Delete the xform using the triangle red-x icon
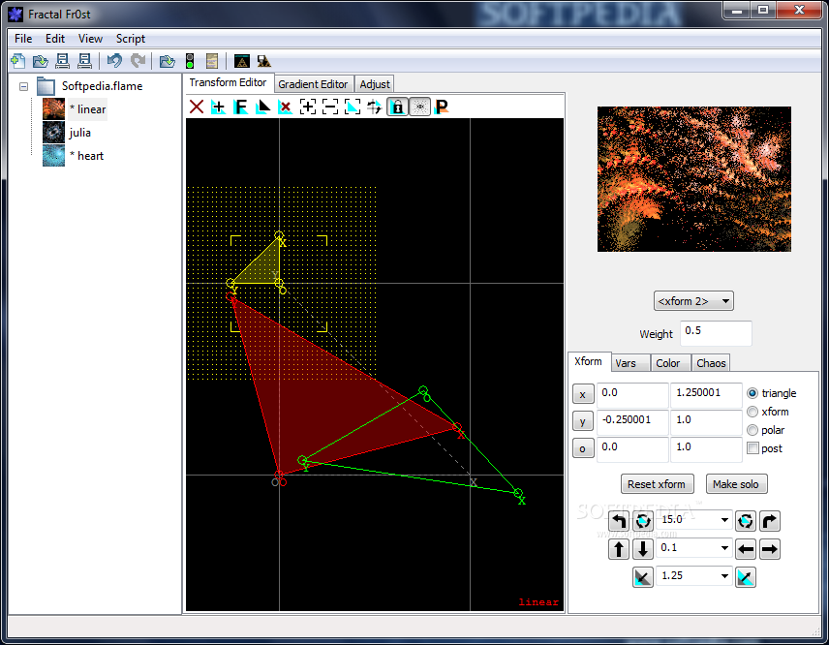 (x=285, y=107)
